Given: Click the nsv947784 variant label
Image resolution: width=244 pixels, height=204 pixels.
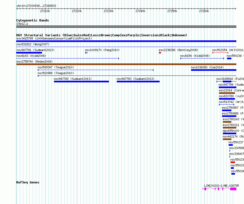Looking at the screenshot, I should pos(231,85).
